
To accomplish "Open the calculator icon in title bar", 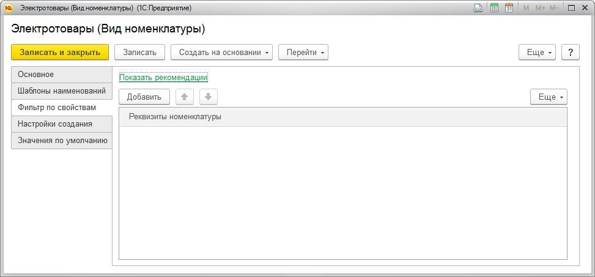I will (495, 7).
